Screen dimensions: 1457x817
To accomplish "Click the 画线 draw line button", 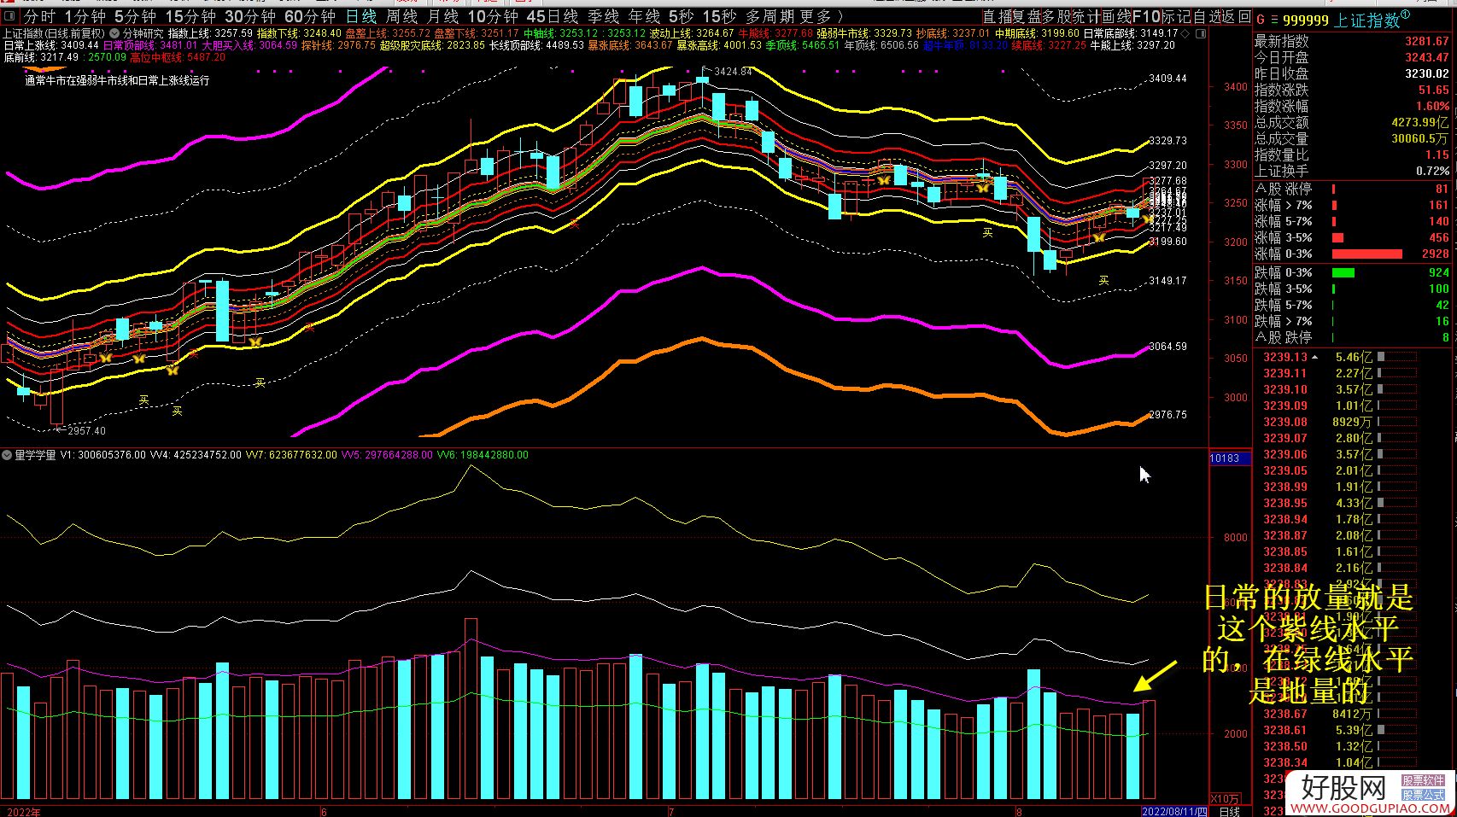I will (1118, 16).
